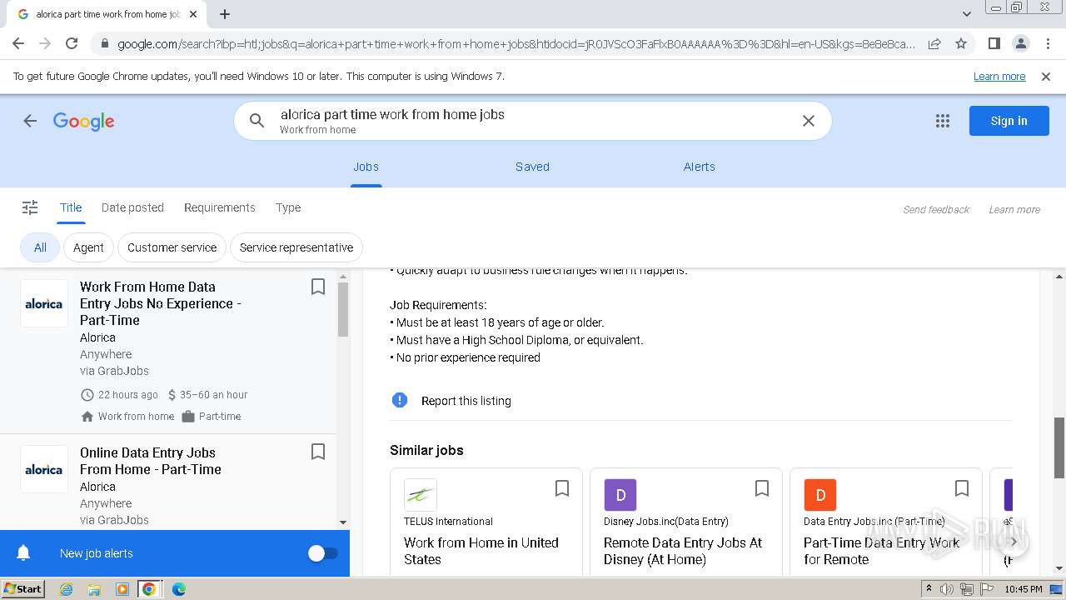
Task: Open Internet Explorer from taskbar
Action: pyautogui.click(x=66, y=589)
